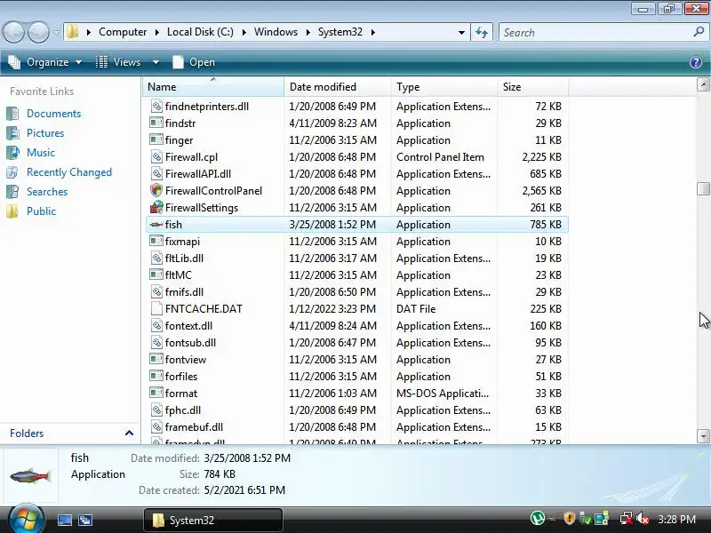Screen dimensions: 711x533
Task: Open the Help question mark icon
Action: coord(696,62)
